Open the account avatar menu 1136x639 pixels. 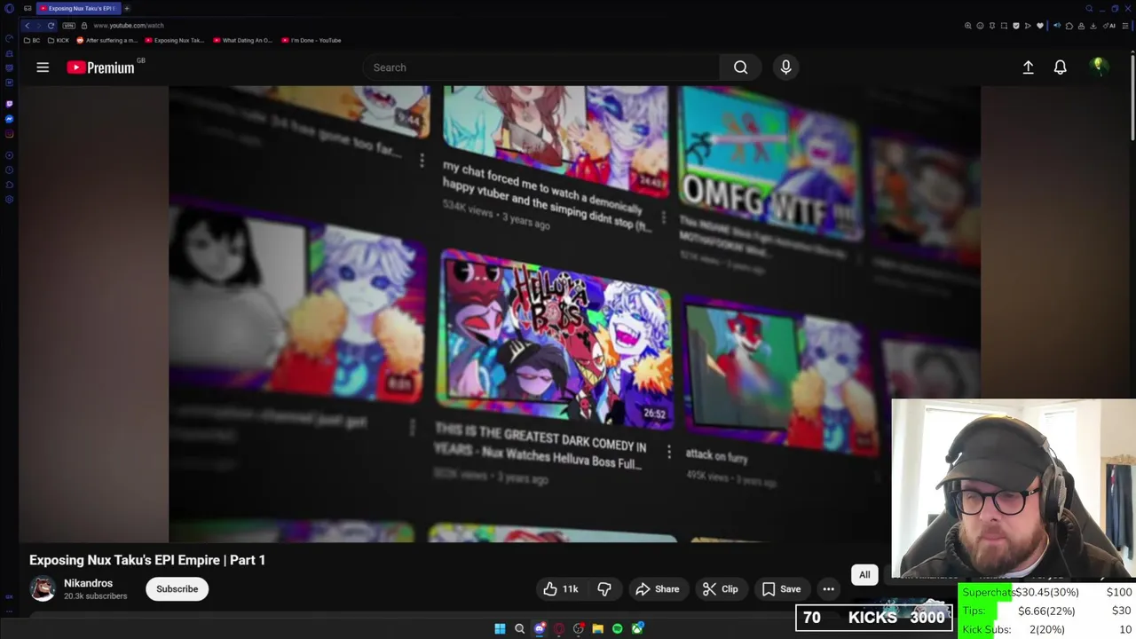pyautogui.click(x=1099, y=67)
